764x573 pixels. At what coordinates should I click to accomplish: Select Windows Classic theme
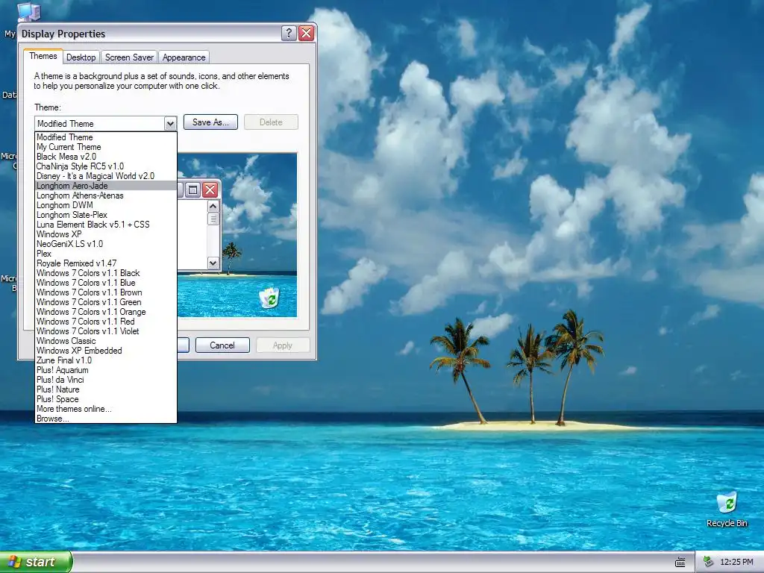tap(106, 341)
